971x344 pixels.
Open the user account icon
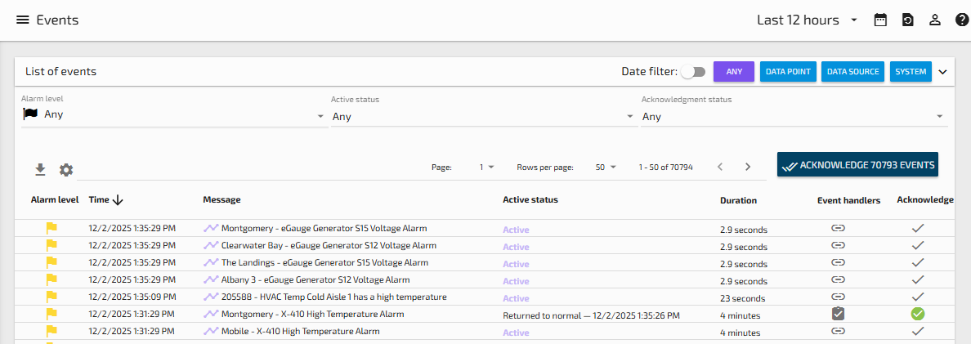point(935,20)
